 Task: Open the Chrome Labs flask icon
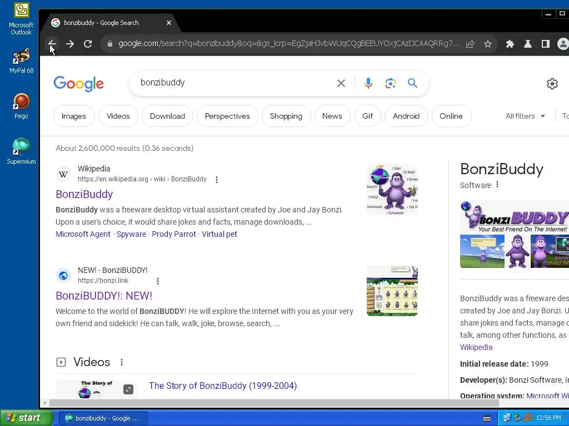(x=528, y=44)
